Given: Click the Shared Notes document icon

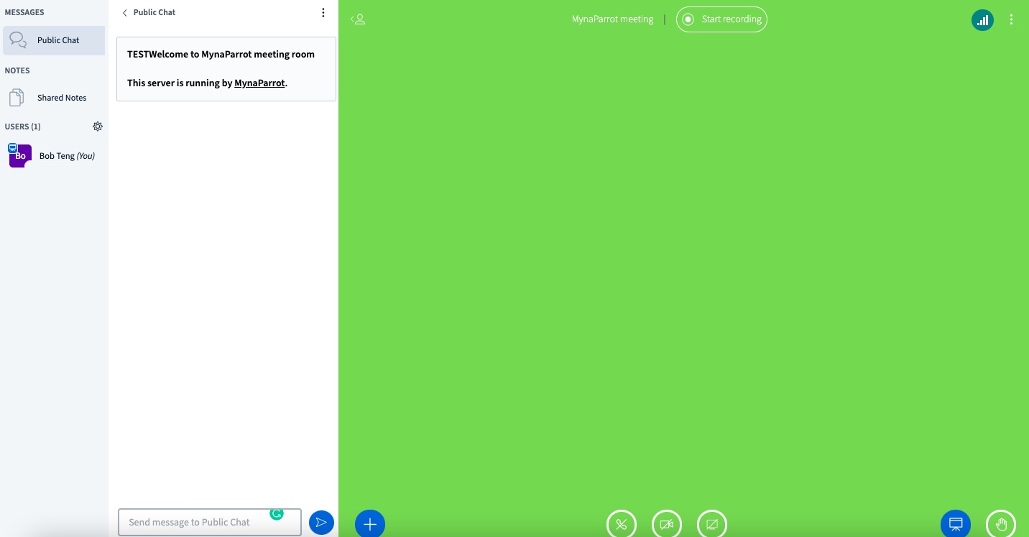Looking at the screenshot, I should pos(17,98).
